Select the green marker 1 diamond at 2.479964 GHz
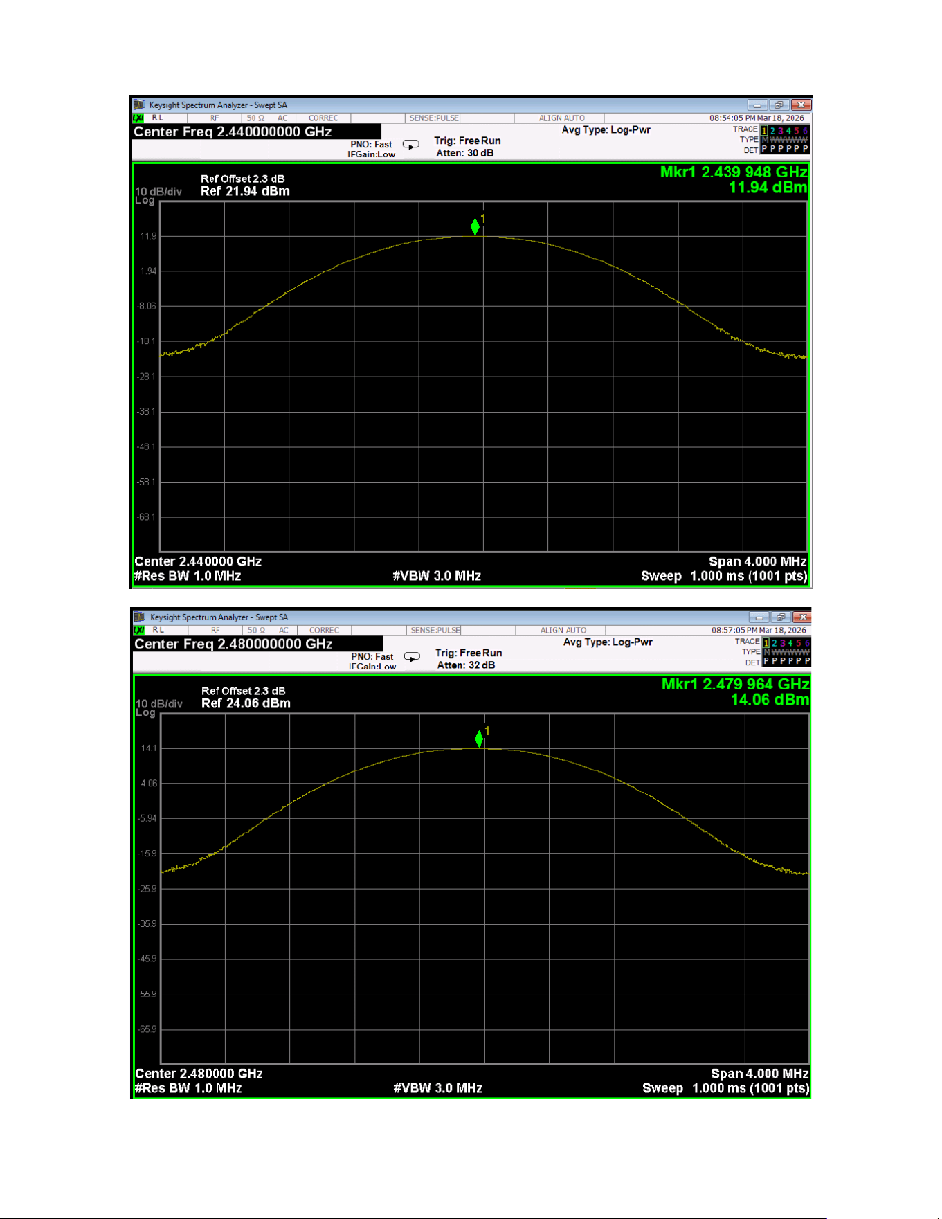 [x=479, y=739]
